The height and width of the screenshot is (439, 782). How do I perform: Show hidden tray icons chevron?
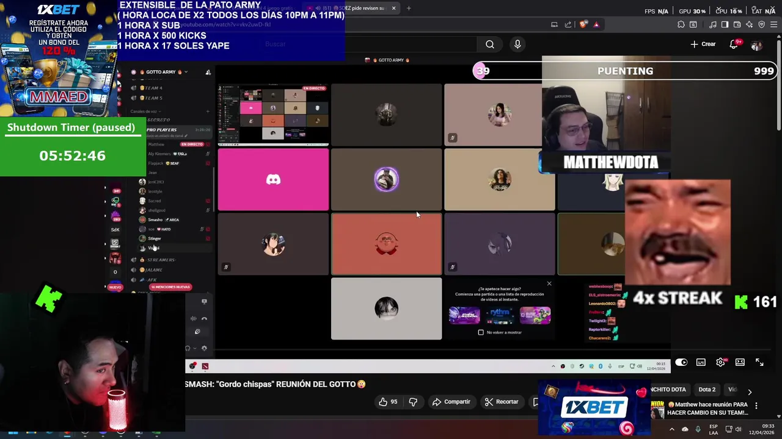tap(671, 429)
